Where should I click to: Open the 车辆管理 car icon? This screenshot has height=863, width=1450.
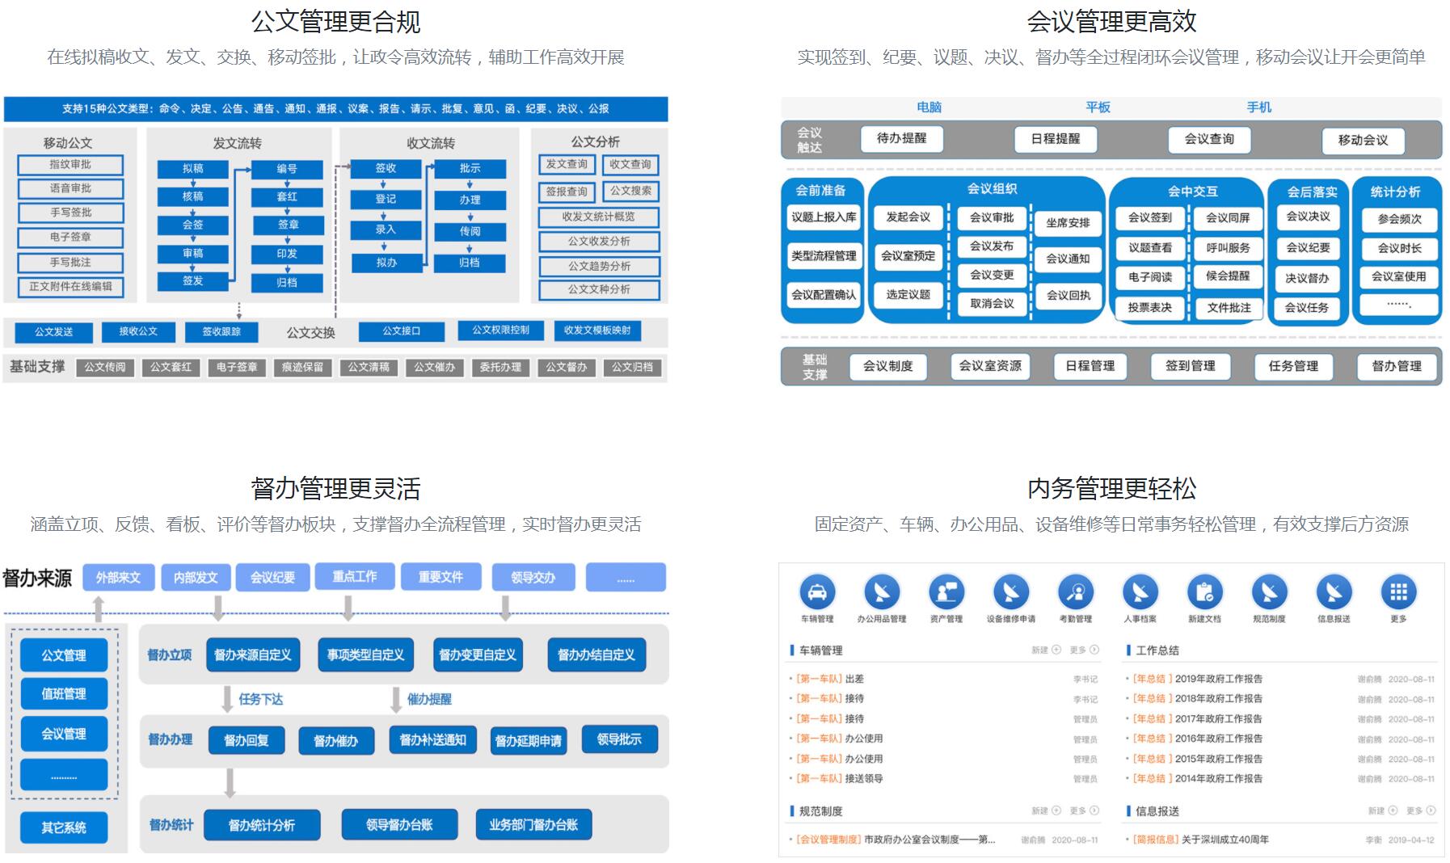817,592
